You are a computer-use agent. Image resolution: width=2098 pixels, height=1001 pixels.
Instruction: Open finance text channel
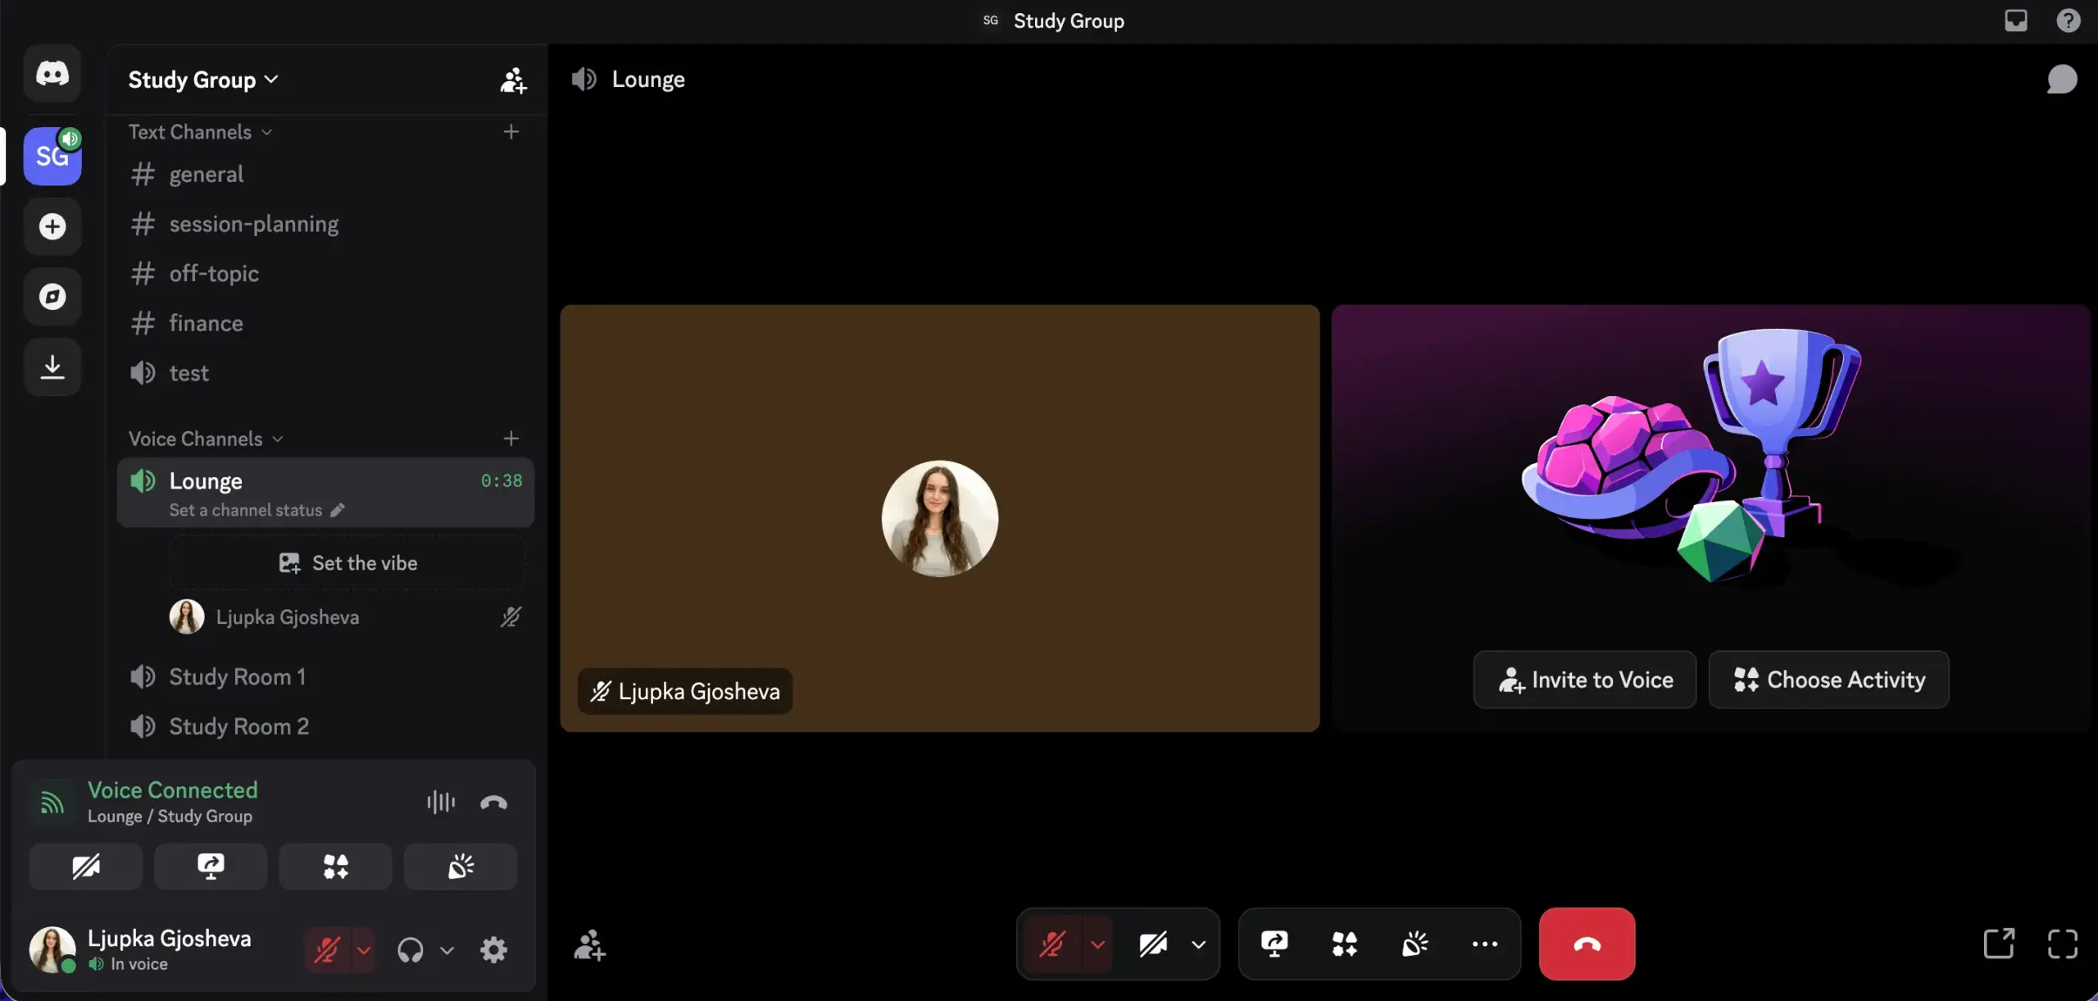coord(326,323)
